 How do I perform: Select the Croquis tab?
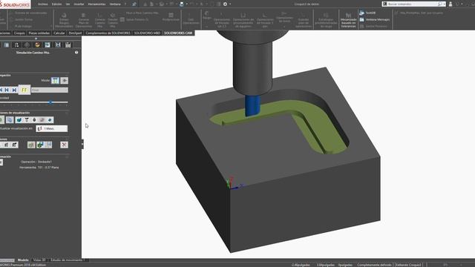coord(19,33)
